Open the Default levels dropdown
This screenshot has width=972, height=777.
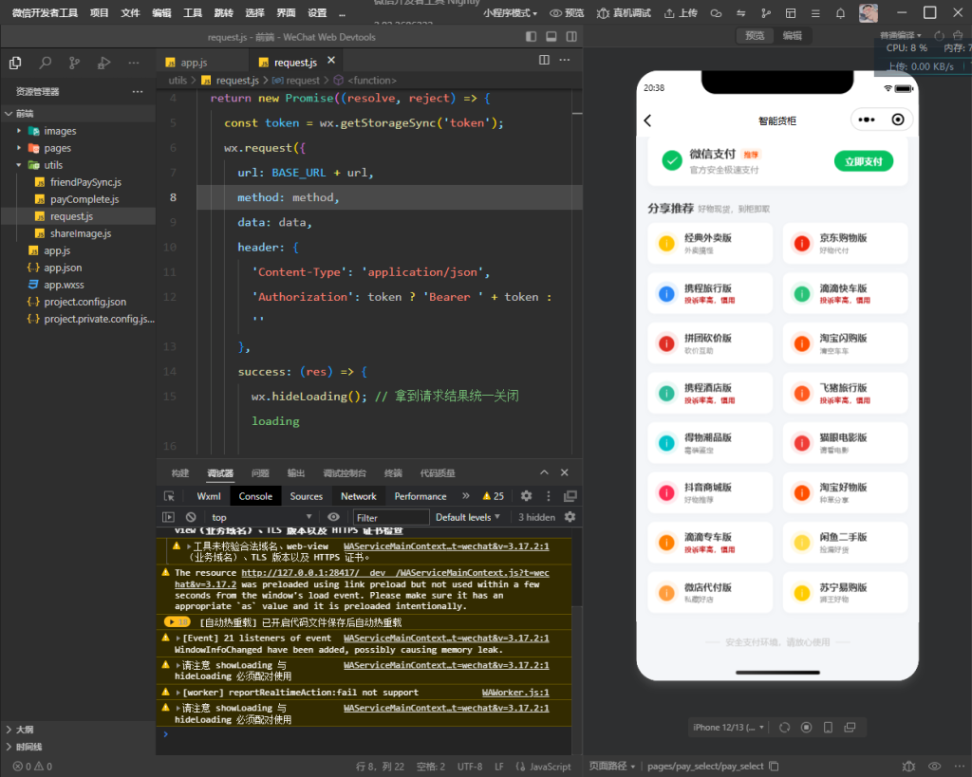(x=467, y=517)
